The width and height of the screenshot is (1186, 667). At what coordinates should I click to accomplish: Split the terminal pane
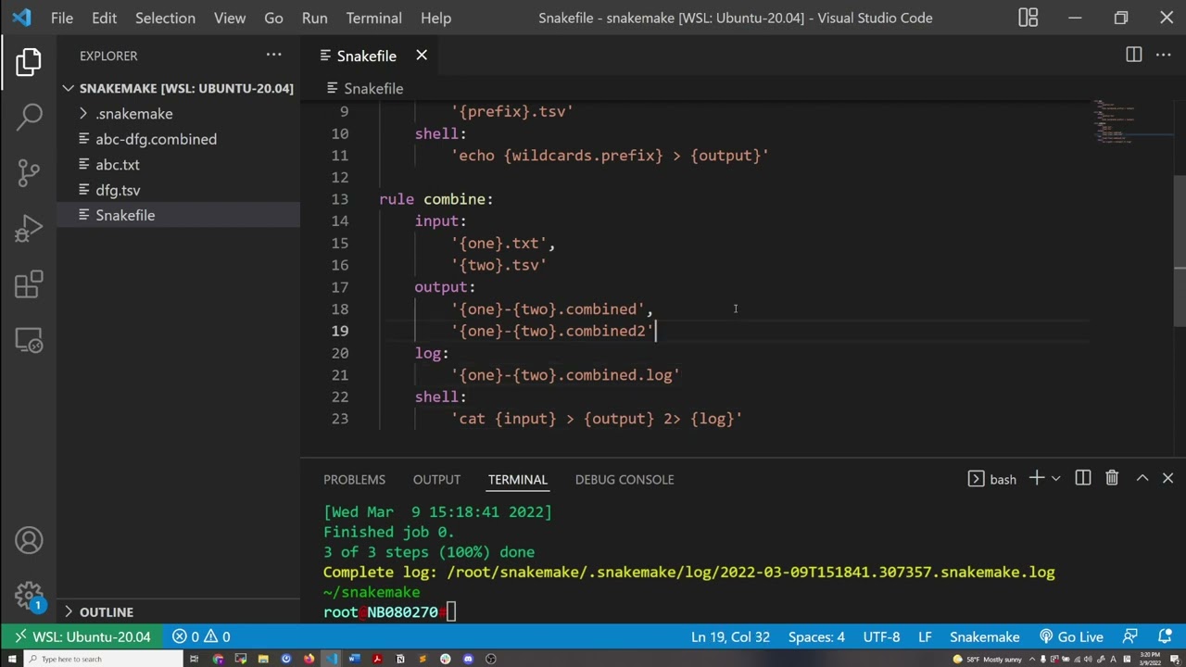point(1082,478)
